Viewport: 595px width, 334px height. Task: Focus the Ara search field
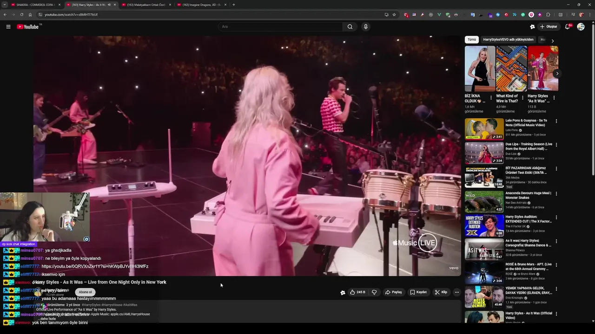(x=281, y=26)
